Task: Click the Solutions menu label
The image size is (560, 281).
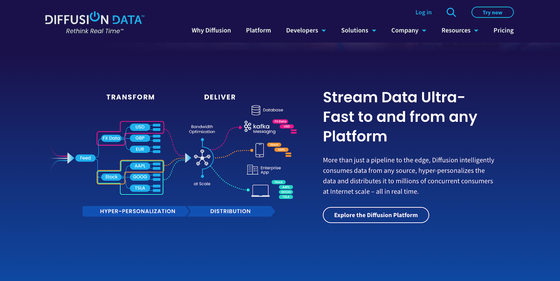Action: pyautogui.click(x=354, y=30)
